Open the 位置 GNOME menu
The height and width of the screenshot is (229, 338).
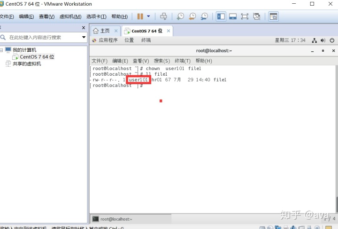coord(129,40)
